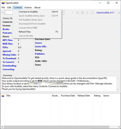The image size is (121, 129).
Task: Click the To Download link
Action: pyautogui.click(x=9, y=58)
